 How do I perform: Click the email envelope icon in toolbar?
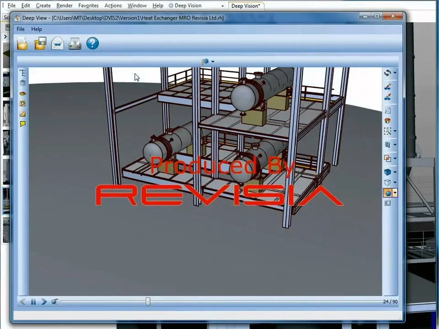[58, 44]
